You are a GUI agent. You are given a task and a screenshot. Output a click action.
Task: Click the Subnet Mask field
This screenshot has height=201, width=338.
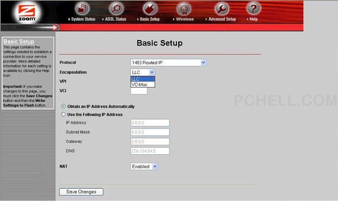point(150,132)
